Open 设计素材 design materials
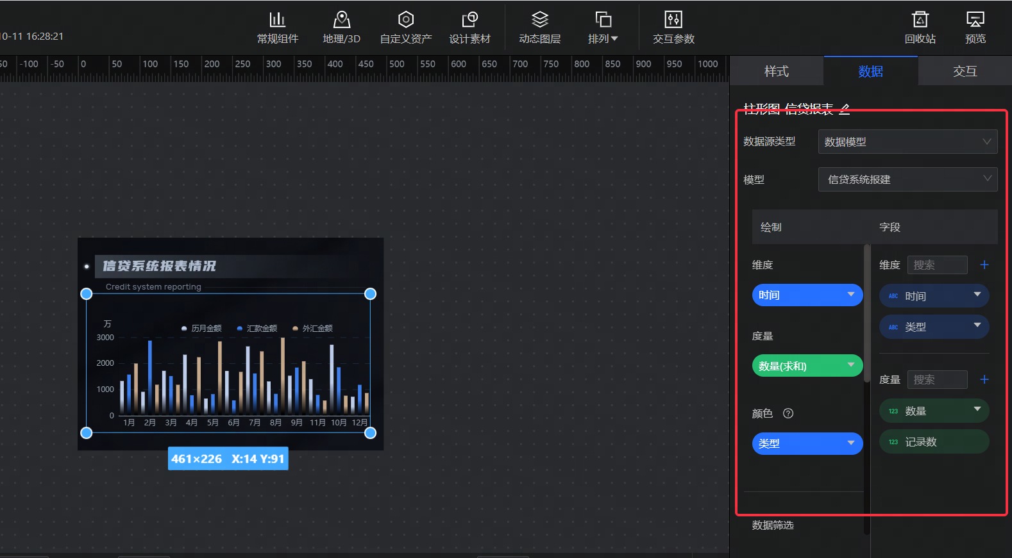The height and width of the screenshot is (558, 1012). pyautogui.click(x=469, y=20)
